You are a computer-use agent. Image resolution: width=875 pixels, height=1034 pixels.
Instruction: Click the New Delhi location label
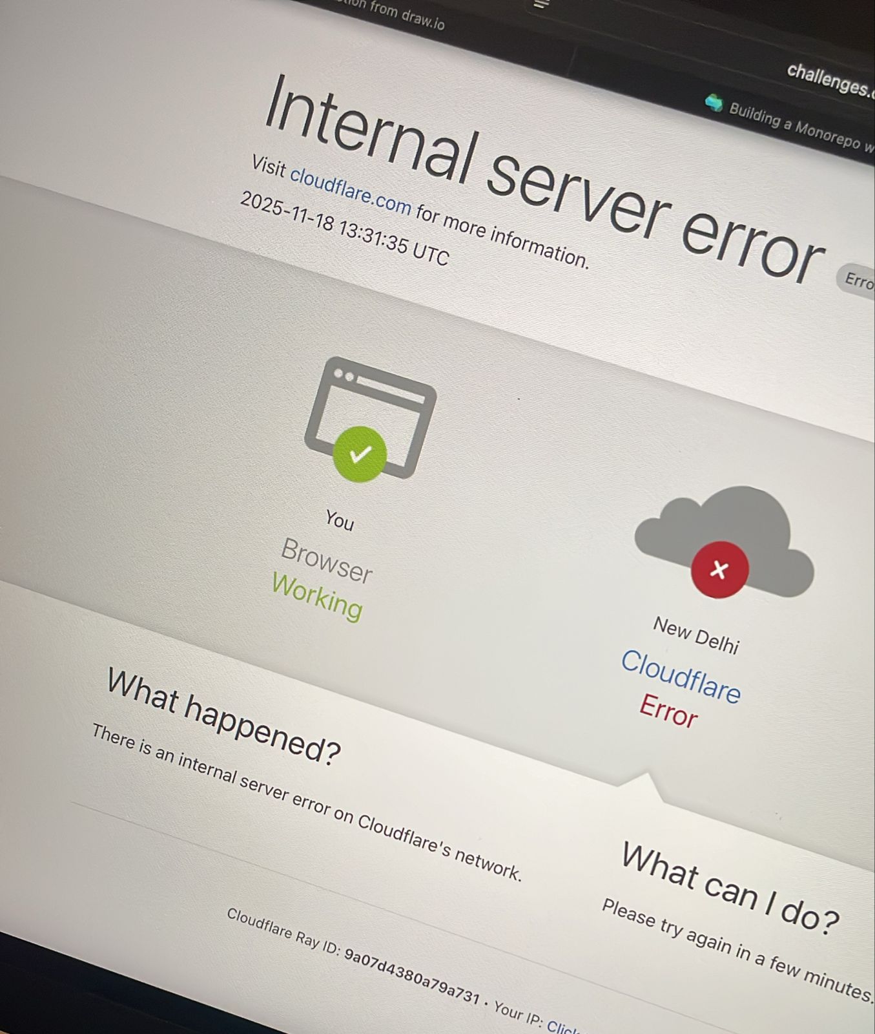pos(696,635)
